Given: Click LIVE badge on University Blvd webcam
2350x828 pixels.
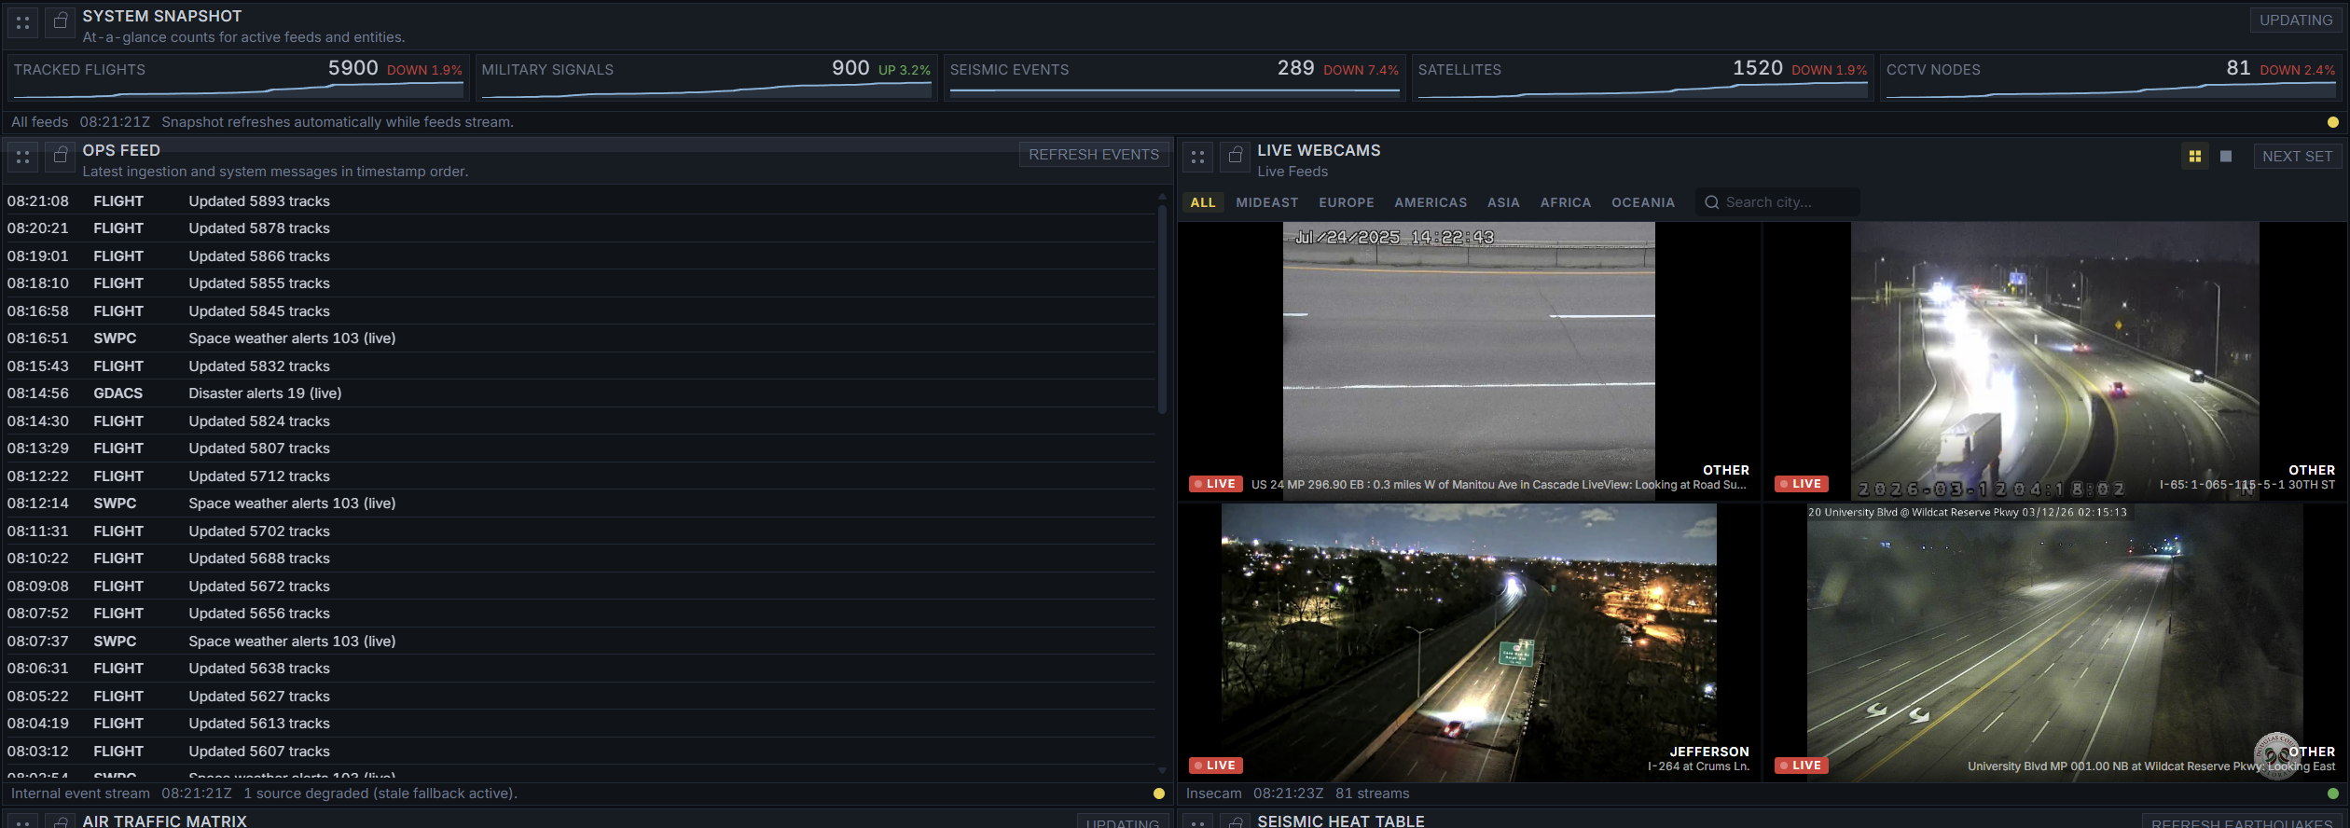Looking at the screenshot, I should click(x=1801, y=766).
